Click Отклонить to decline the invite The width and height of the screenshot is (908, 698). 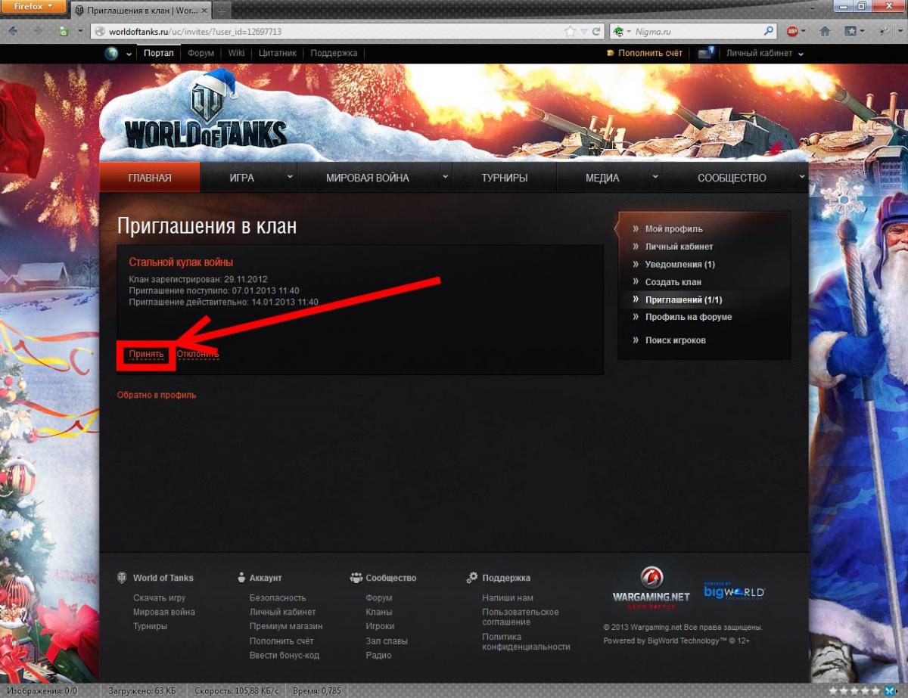197,353
